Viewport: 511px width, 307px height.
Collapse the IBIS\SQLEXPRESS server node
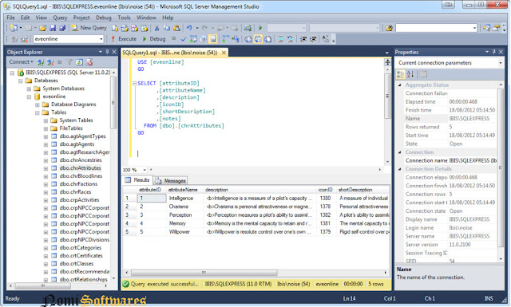12,73
